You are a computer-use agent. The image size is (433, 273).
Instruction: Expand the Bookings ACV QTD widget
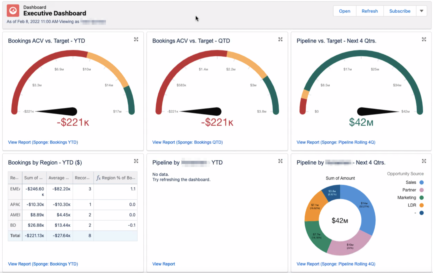[x=280, y=39]
